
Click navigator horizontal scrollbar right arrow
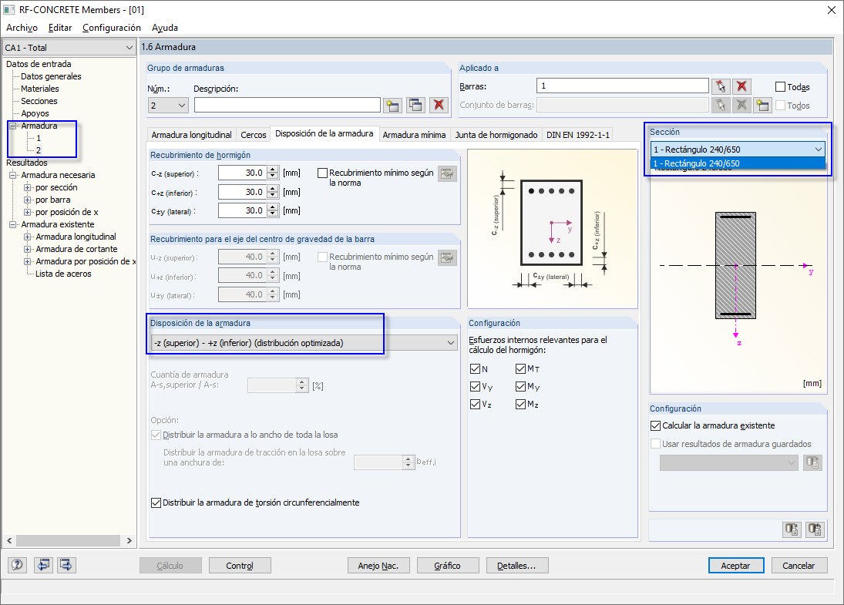(x=129, y=540)
